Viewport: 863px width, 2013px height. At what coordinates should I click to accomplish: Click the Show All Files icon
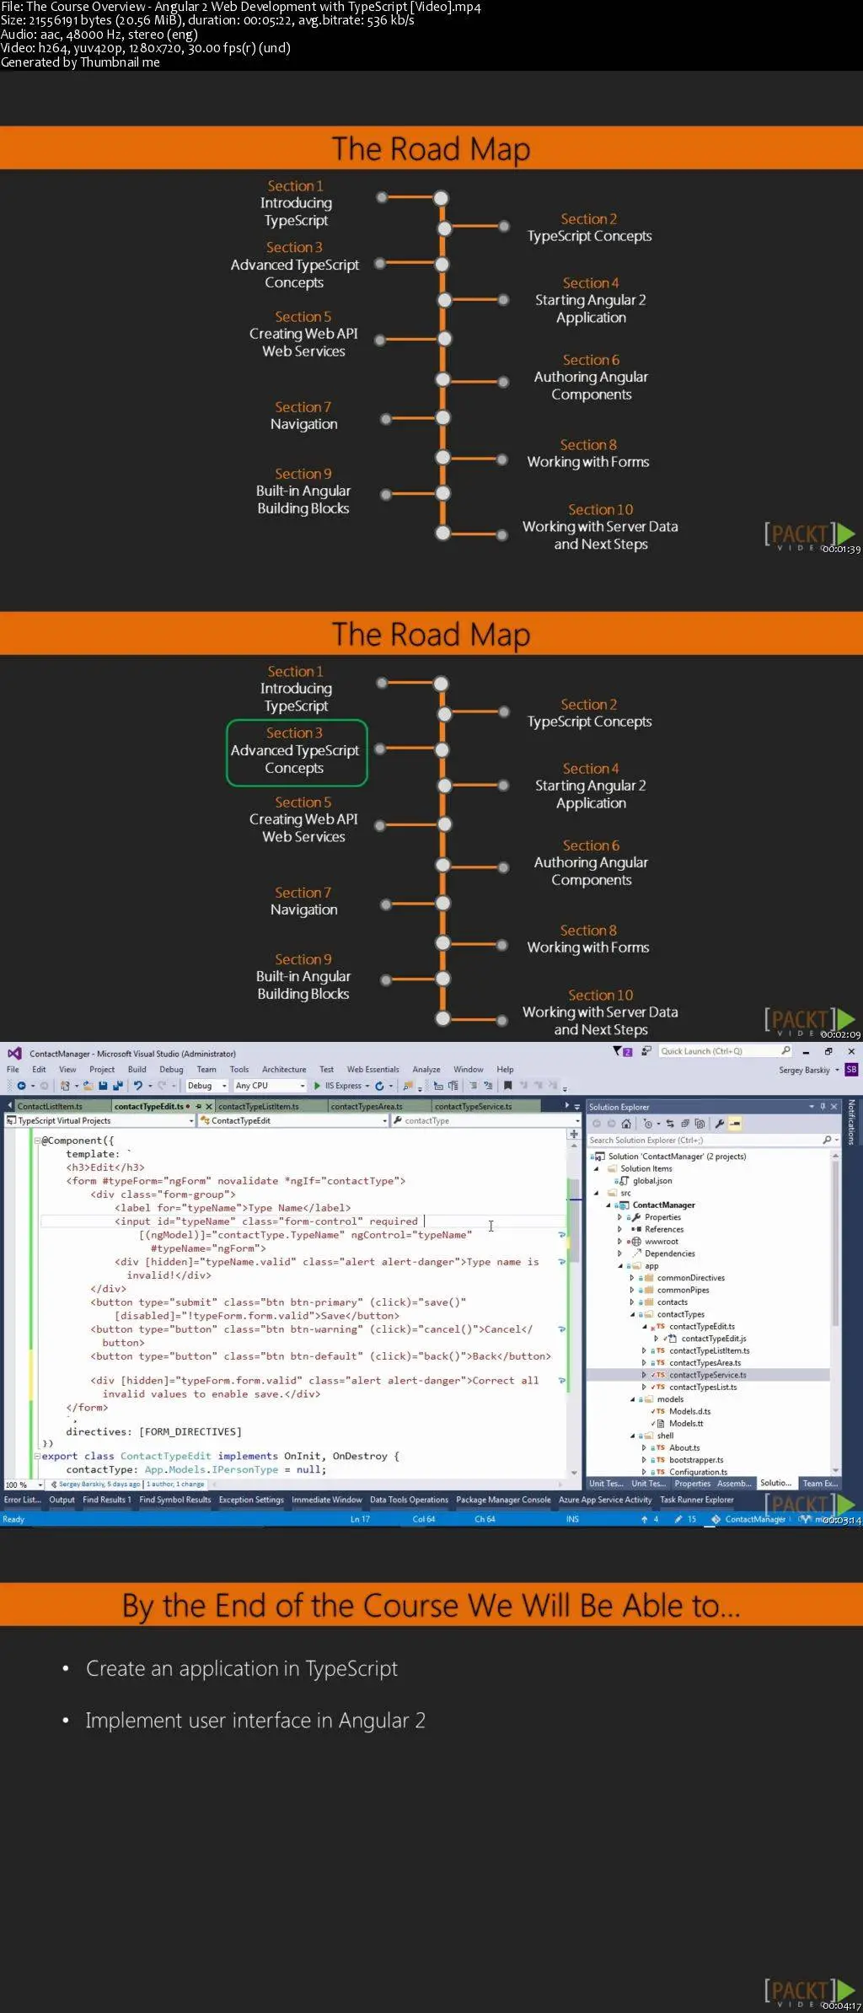coord(700,1124)
